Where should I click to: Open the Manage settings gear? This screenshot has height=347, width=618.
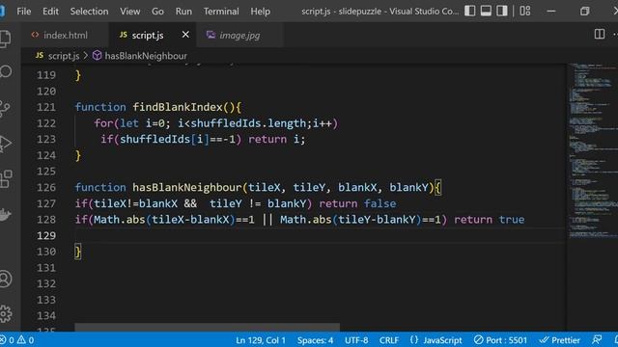tap(6, 313)
